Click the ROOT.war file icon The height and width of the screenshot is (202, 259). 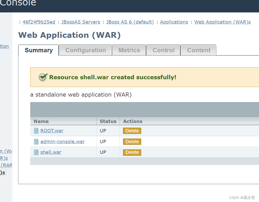(x=36, y=131)
